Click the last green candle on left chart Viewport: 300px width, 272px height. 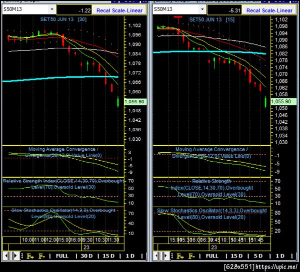(x=118, y=102)
